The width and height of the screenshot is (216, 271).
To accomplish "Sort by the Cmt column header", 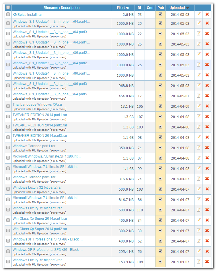I will (150, 7).
